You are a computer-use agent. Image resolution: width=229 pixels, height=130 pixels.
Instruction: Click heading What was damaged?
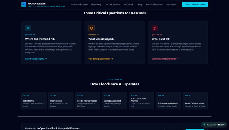[x=101, y=39]
